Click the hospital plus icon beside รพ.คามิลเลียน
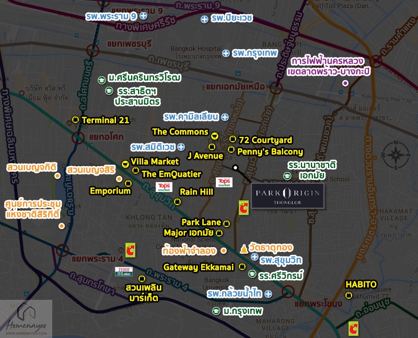This screenshot has height=338, width=418. click(225, 116)
